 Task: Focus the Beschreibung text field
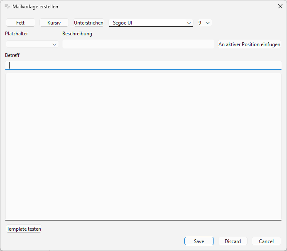coord(138,44)
